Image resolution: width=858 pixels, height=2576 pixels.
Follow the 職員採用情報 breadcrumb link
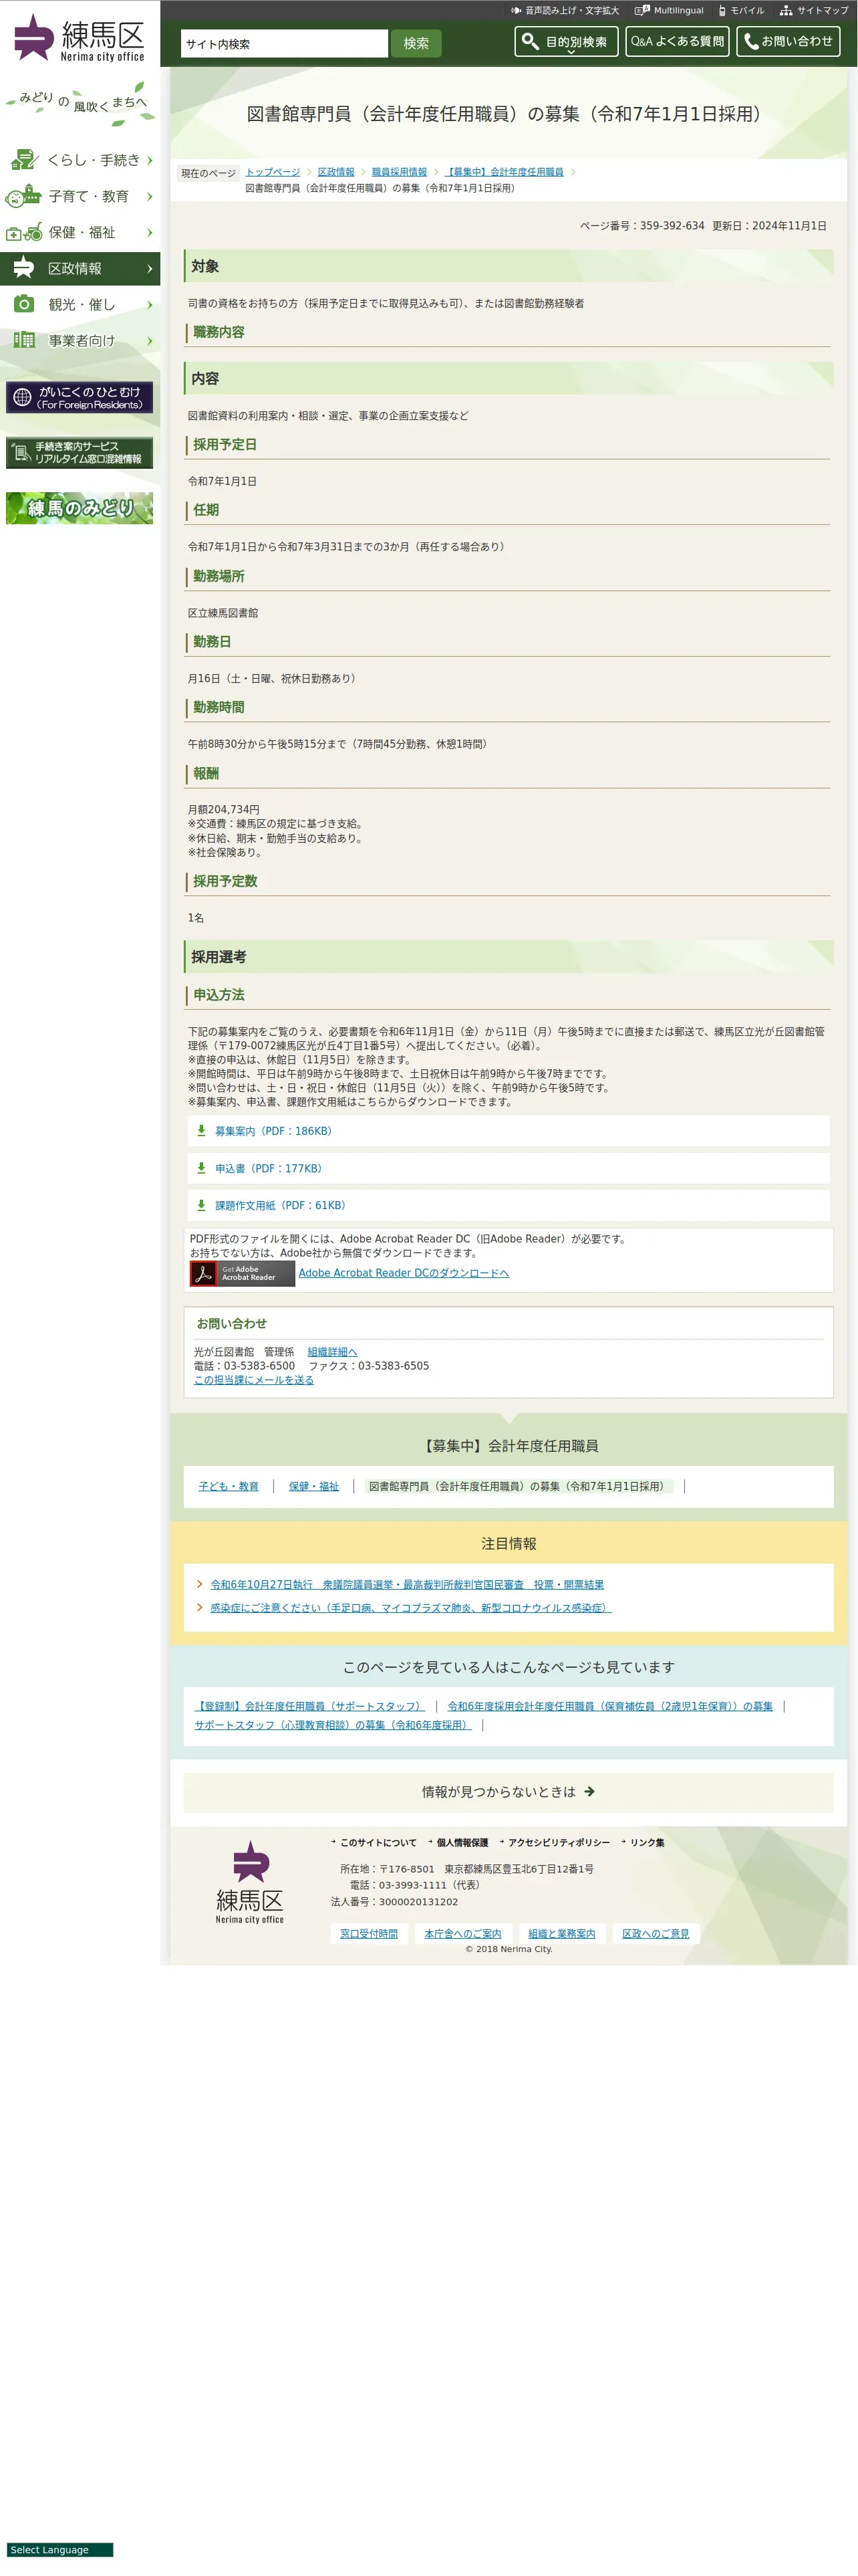(x=400, y=172)
